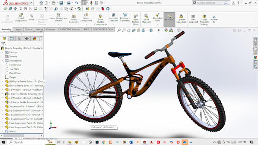Click Bill of Materials in the ribbon

pos(146,19)
